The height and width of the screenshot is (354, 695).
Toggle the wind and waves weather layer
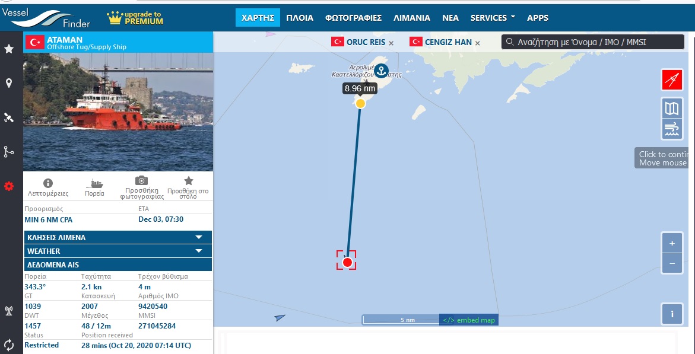[672, 129]
